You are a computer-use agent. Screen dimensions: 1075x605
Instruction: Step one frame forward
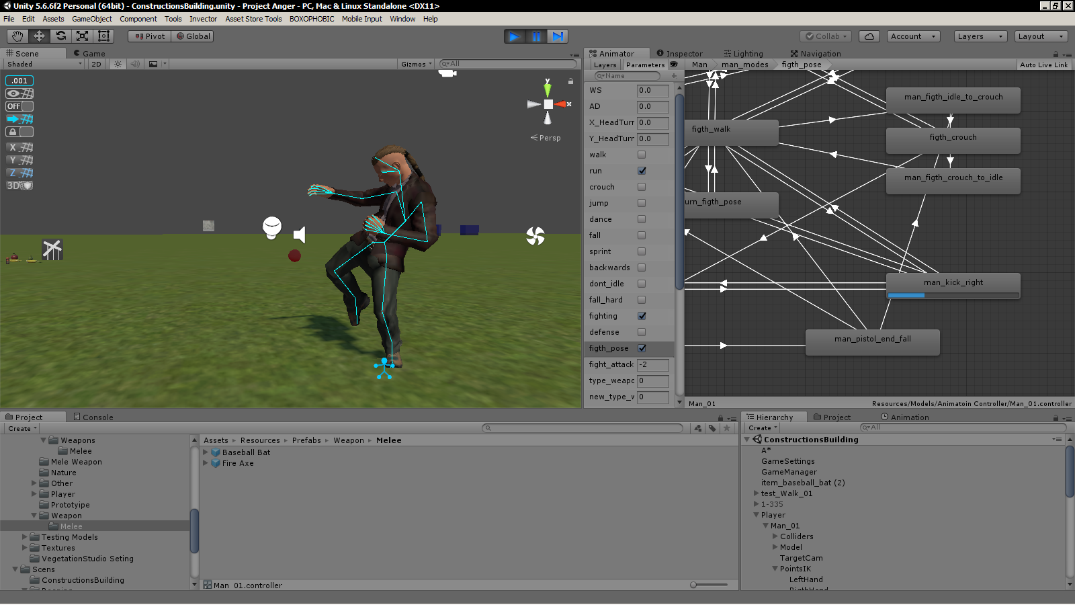coord(558,36)
